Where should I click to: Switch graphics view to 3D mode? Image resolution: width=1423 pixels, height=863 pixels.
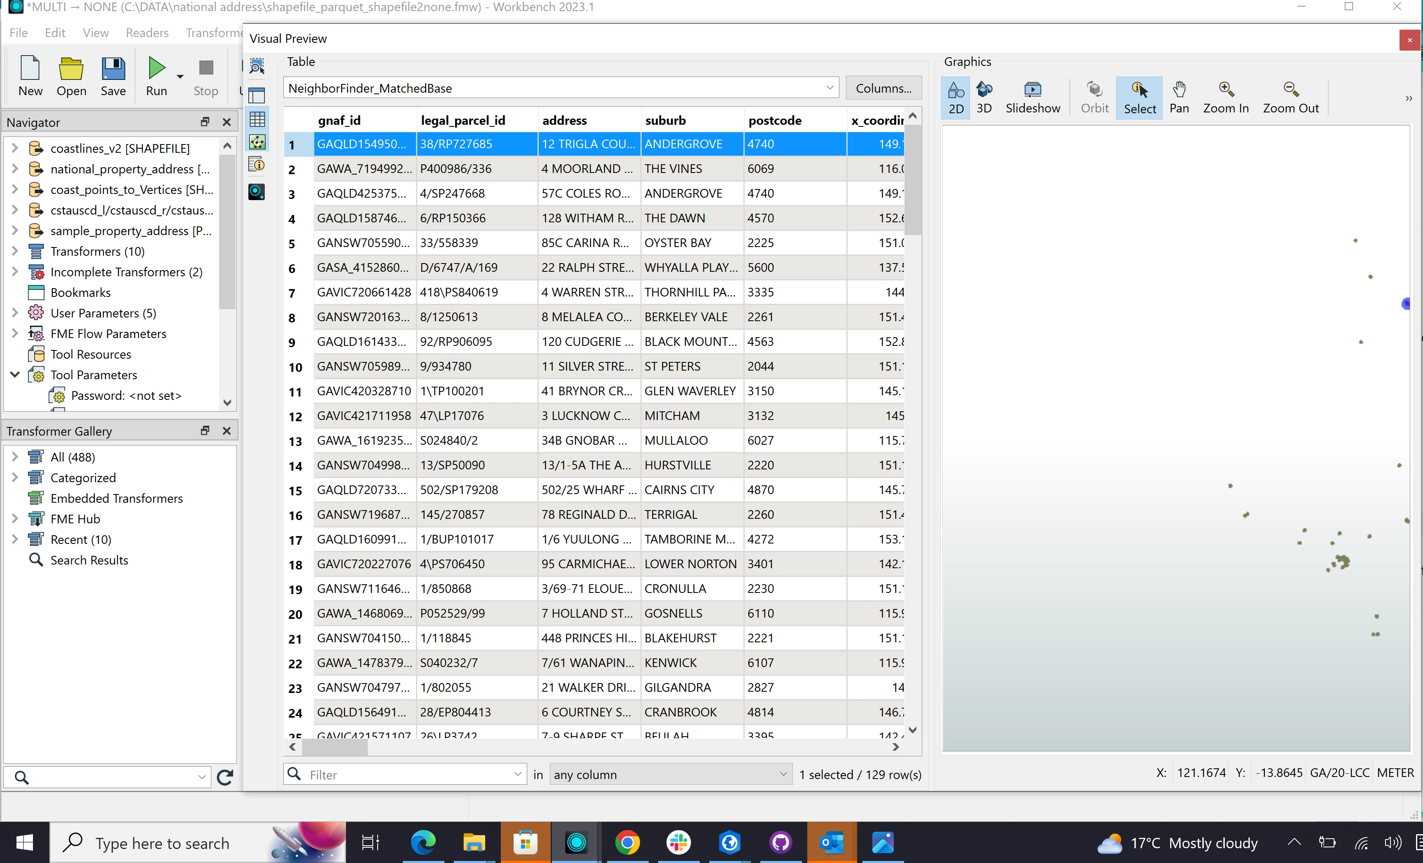(x=984, y=97)
